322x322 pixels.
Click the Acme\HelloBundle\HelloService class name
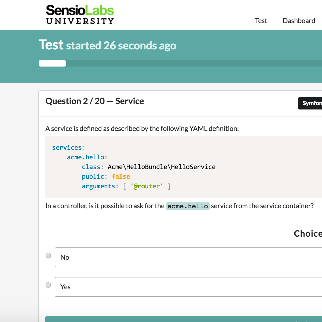tap(161, 167)
